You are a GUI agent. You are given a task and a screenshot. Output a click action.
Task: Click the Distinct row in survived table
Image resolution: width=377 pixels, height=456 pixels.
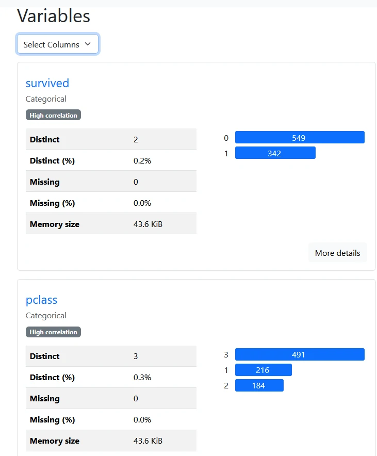111,139
